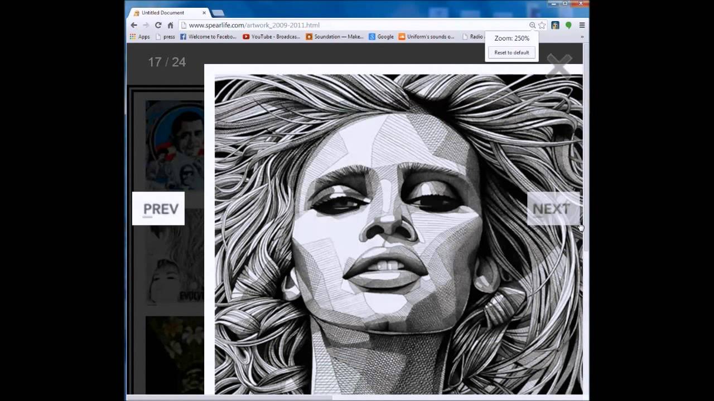714x401 pixels.
Task: Select the Untitled Document tab
Action: [168, 12]
